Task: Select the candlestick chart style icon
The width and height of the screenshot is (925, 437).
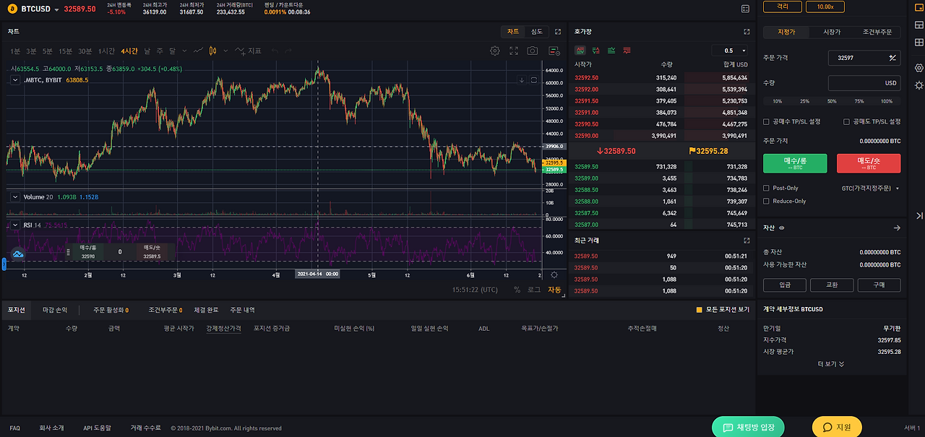Action: (x=213, y=51)
